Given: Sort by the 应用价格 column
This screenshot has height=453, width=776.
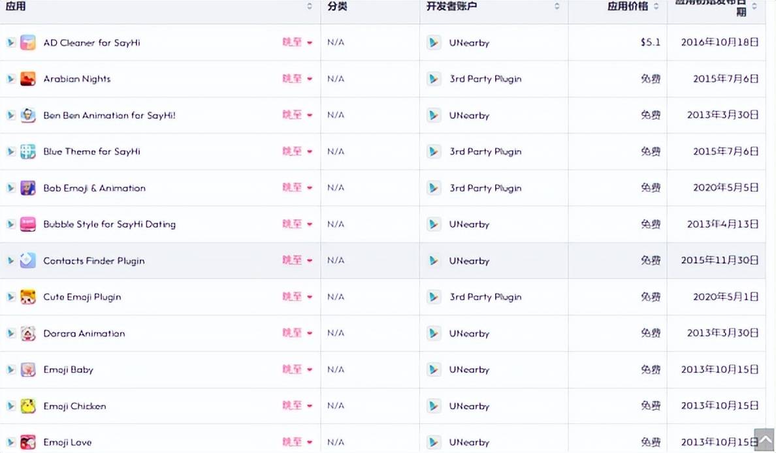Looking at the screenshot, I should [628, 7].
